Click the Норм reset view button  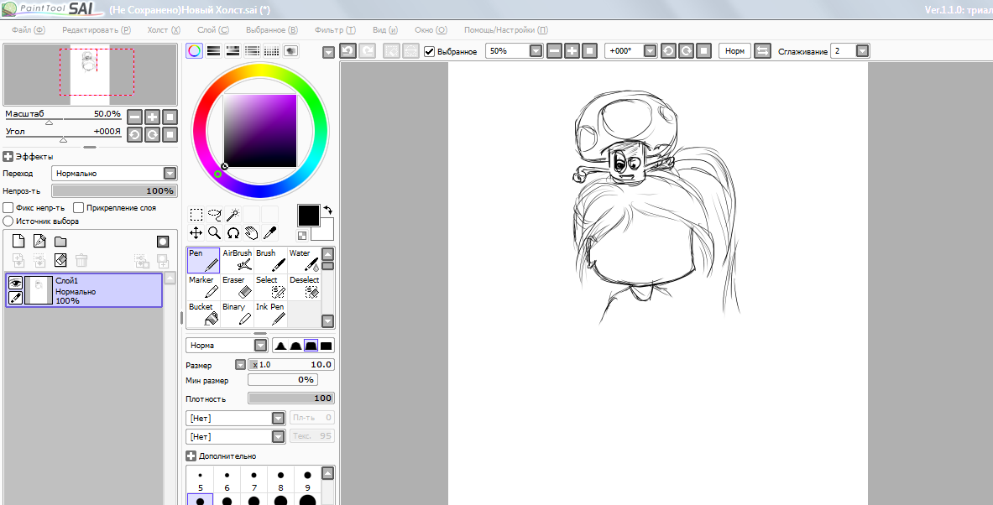(x=734, y=50)
